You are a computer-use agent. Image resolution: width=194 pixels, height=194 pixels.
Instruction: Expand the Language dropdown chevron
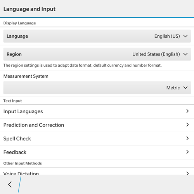pos(185,36)
